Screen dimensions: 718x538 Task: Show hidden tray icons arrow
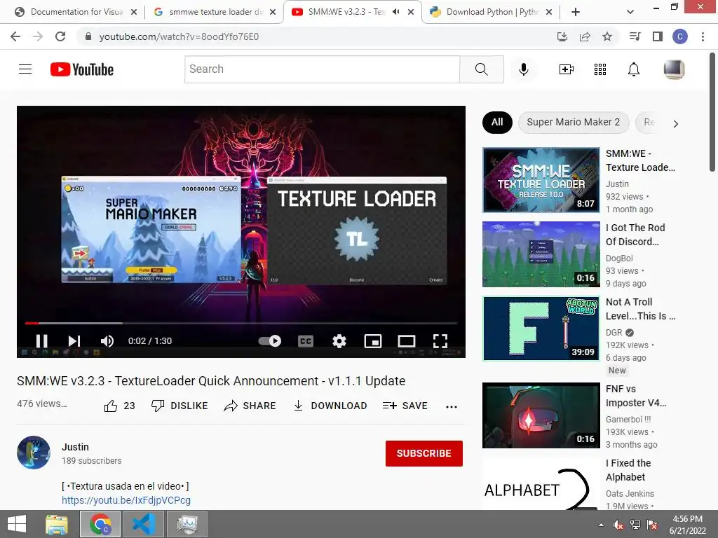601,525
